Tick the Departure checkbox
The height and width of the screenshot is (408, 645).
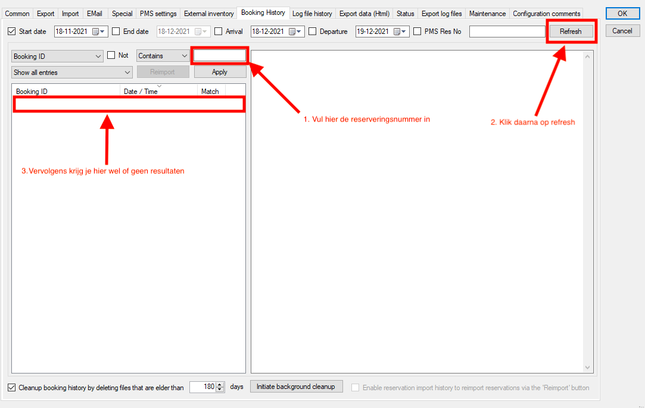click(x=313, y=32)
